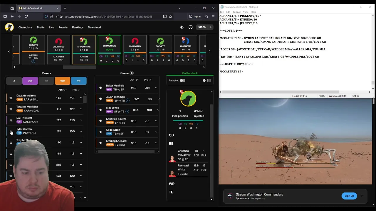Expand Kendrick Bourne queue row
Screen dimensions: 376x211
(x=156, y=121)
